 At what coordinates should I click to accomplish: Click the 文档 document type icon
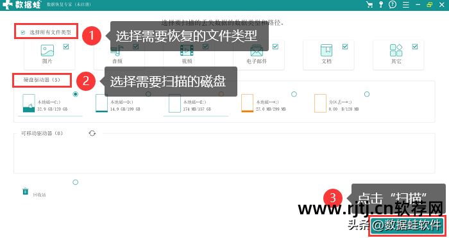[x=326, y=51]
